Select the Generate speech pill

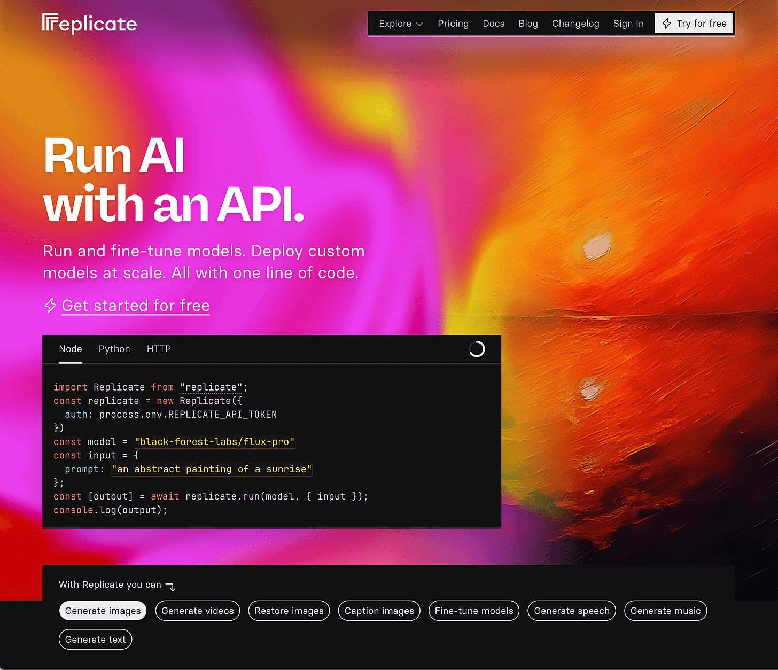(x=572, y=611)
